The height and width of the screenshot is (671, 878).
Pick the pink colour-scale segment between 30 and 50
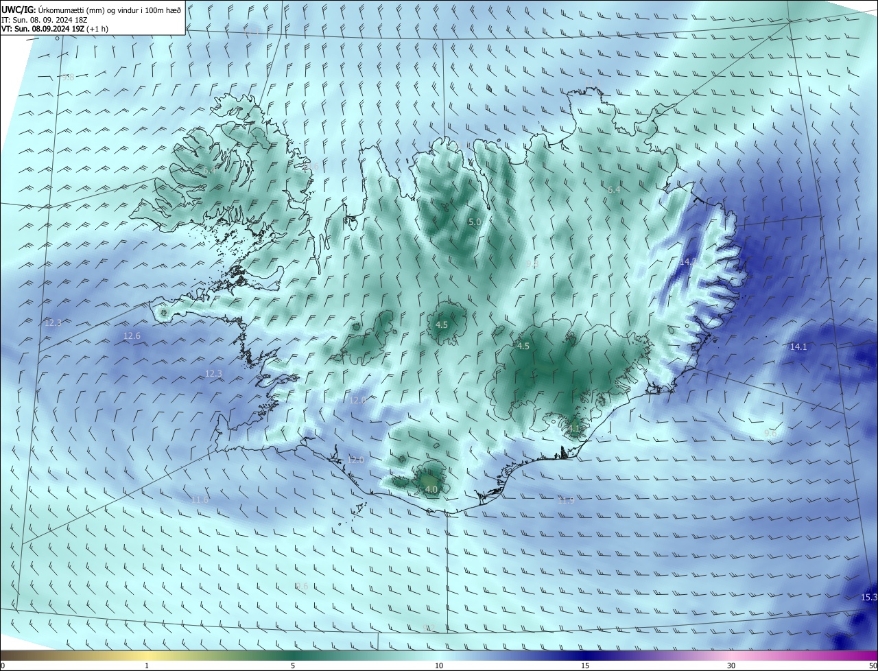[803, 655]
